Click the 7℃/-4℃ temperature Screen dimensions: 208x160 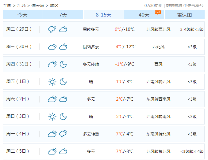[125, 134]
